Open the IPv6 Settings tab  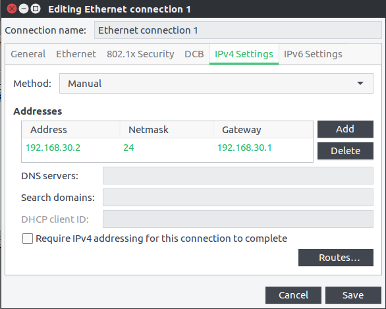point(313,54)
